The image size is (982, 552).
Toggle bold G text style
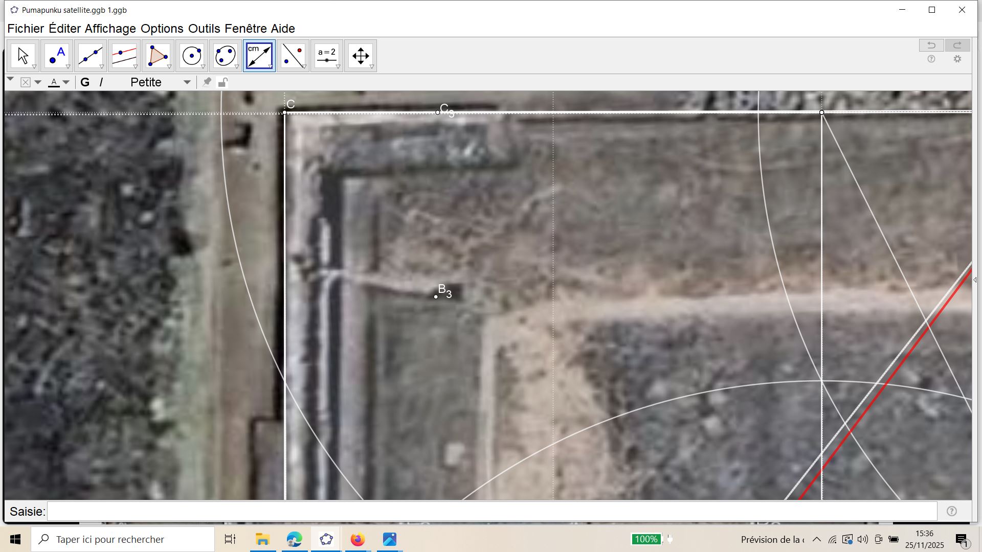click(x=85, y=82)
